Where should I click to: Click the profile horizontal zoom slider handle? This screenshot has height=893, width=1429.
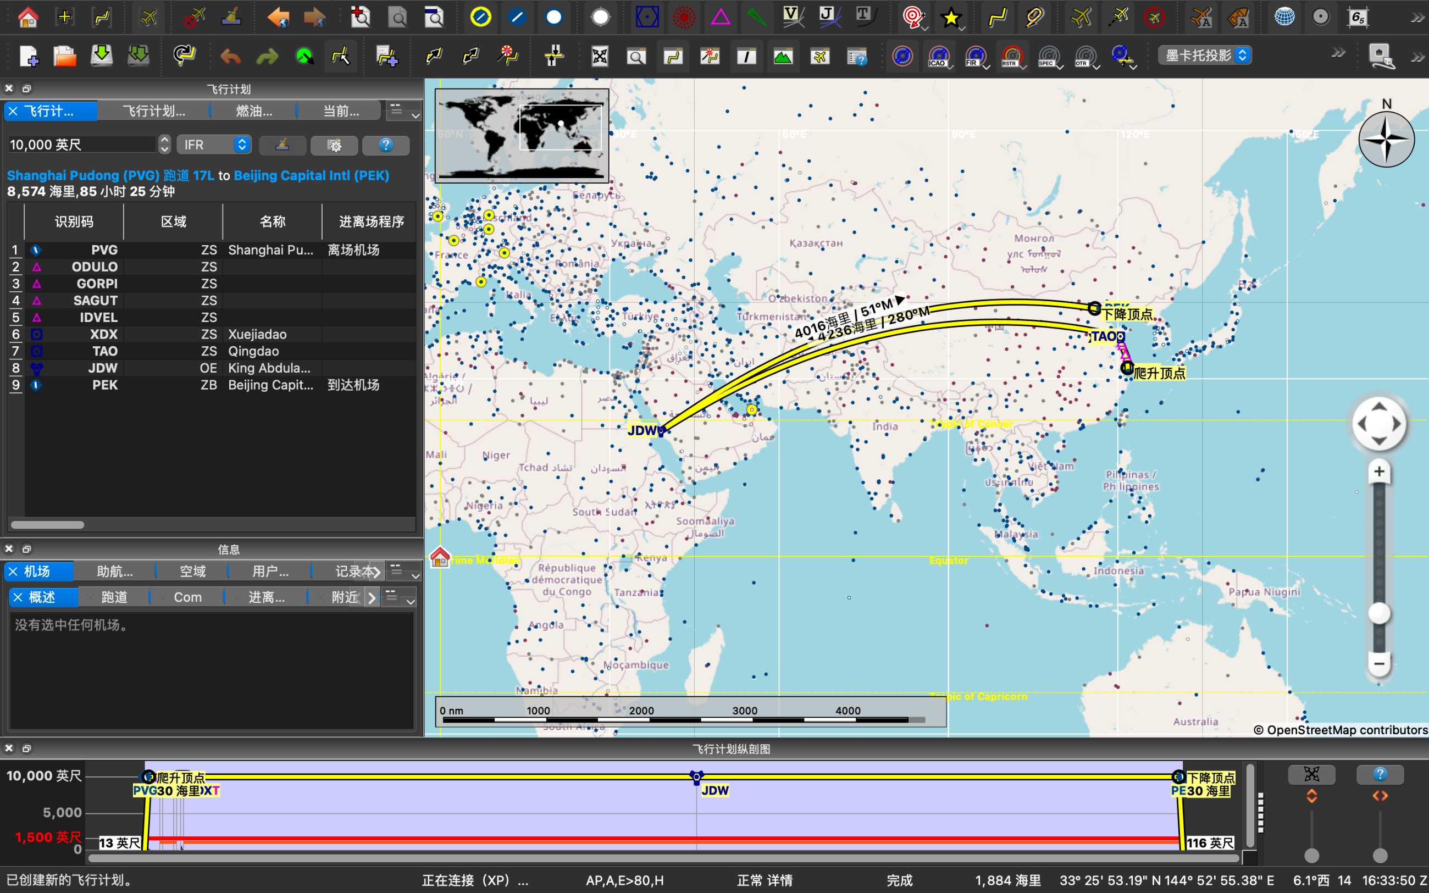(1380, 855)
